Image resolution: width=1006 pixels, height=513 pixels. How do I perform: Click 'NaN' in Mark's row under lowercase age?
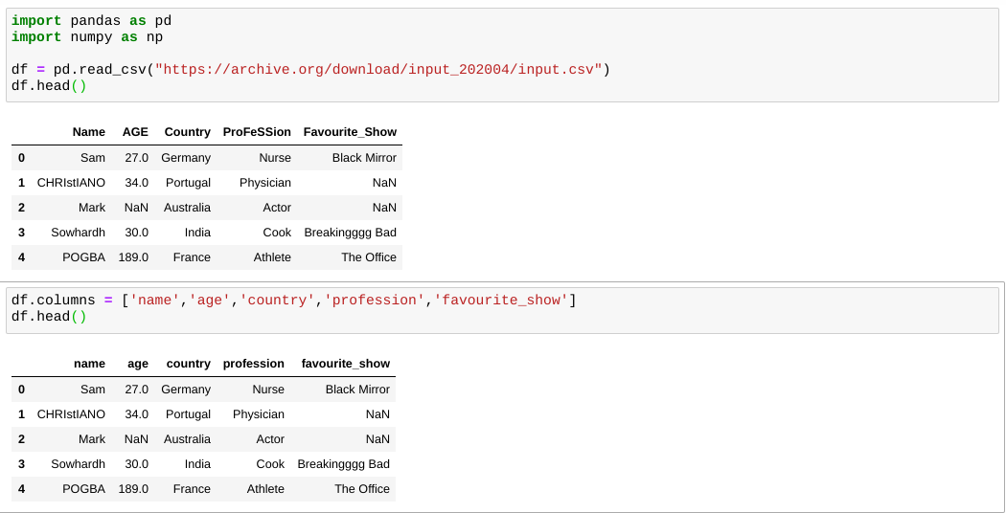[136, 439]
